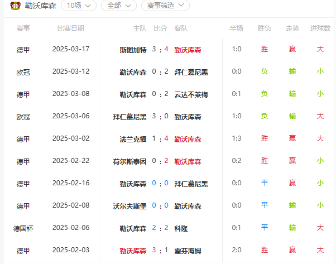Click red 勒沃库森 away team, 2025-03-02 row
The image size is (336, 264).
pyautogui.click(x=188, y=140)
